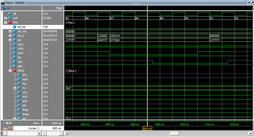Viewport: 254px width, 137px height.
Task: Collapse the Qbus signal group
Action: click(x=10, y=71)
